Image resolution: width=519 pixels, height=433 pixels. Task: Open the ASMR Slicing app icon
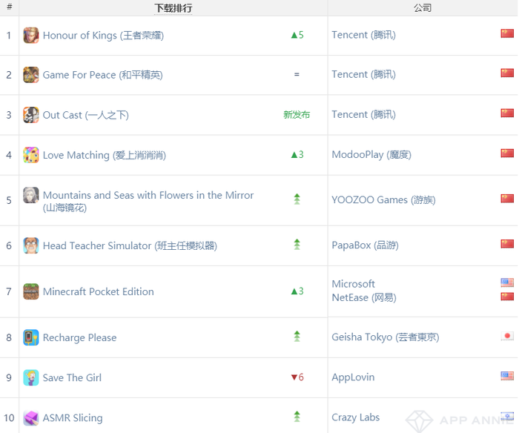31,417
